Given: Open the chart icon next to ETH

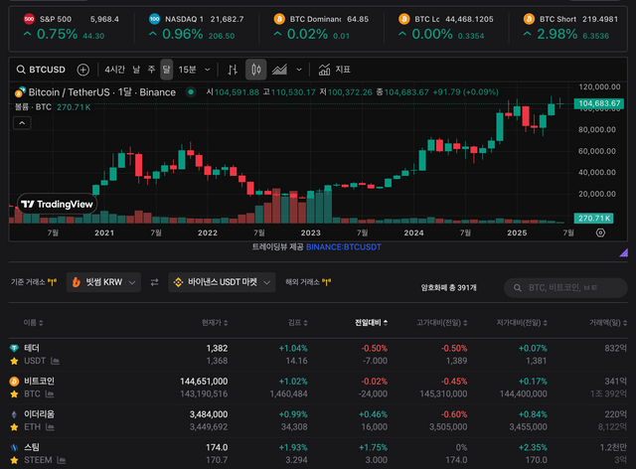Looking at the screenshot, I should pos(50,427).
